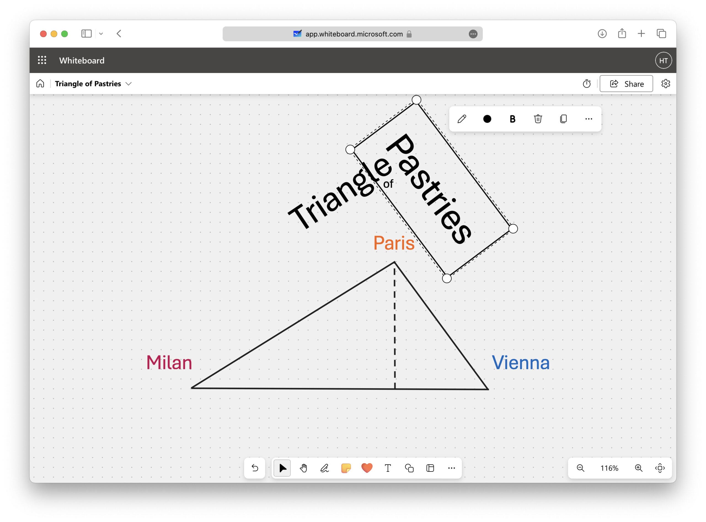The height and width of the screenshot is (522, 706).
Task: Select the Text tool
Action: [x=388, y=468]
